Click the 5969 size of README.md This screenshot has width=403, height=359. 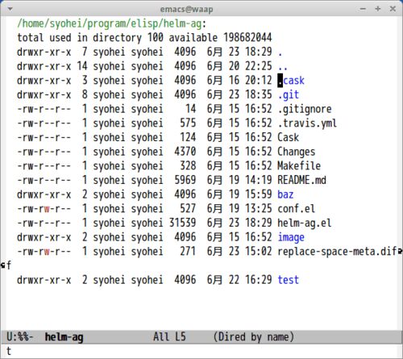185,180
